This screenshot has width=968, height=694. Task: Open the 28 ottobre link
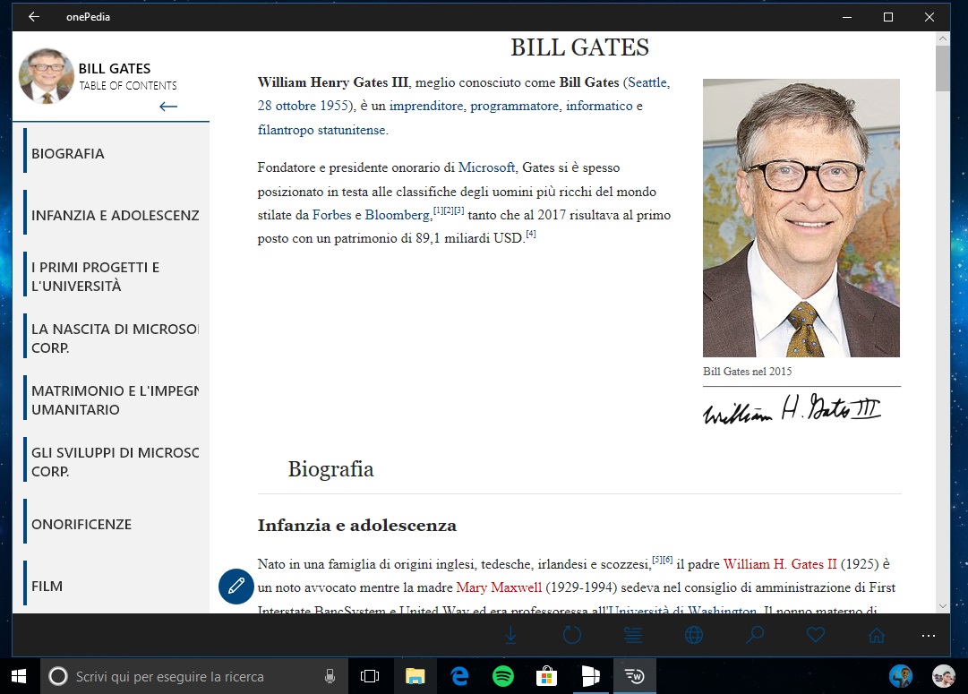pyautogui.click(x=287, y=106)
